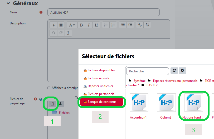This screenshot has width=214, height=139.
Task: Open file picker settings gear
Action: (182, 71)
